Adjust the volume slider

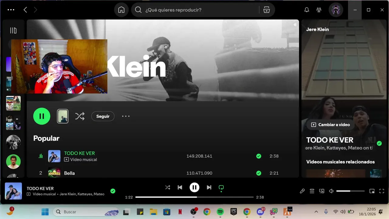[350, 191]
